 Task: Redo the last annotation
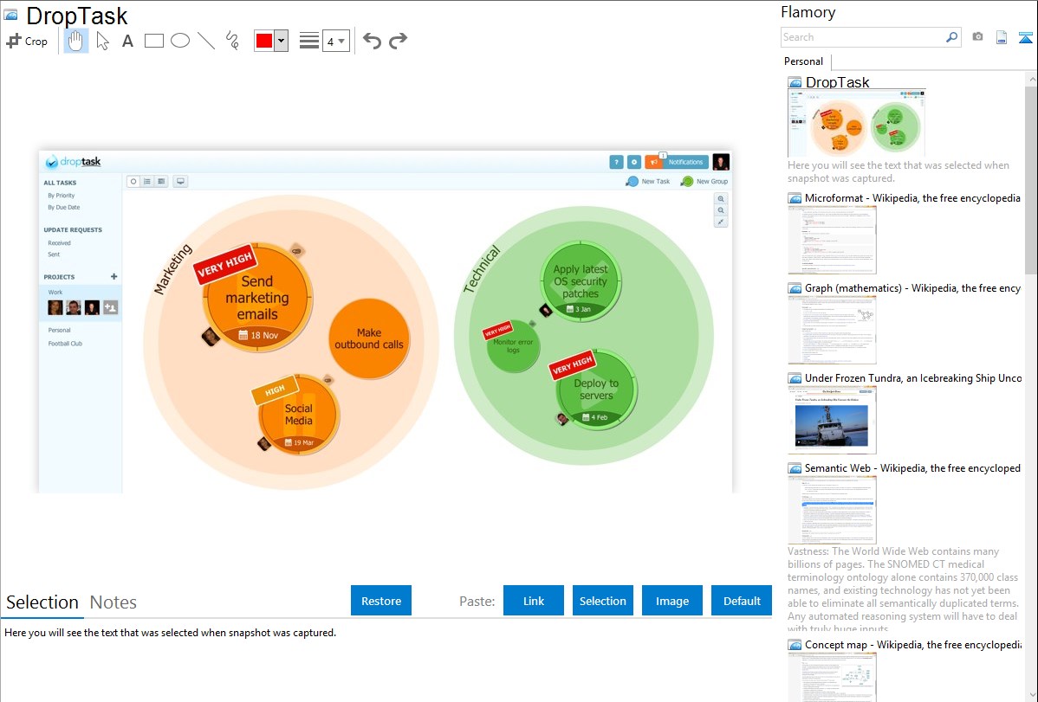click(x=398, y=41)
